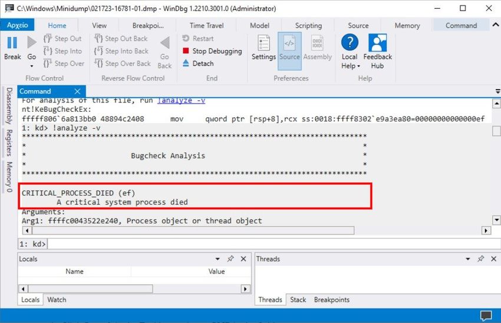Open the Feedback Hub

tap(377, 51)
